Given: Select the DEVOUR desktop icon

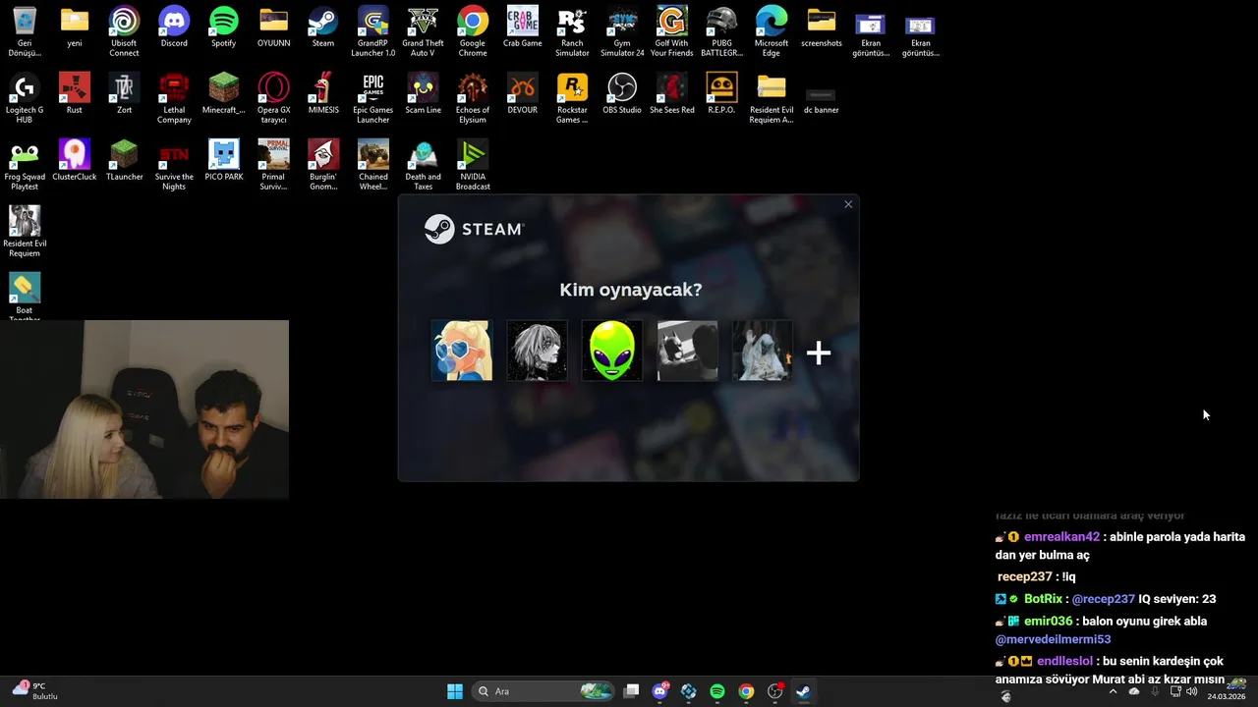Looking at the screenshot, I should [x=522, y=93].
